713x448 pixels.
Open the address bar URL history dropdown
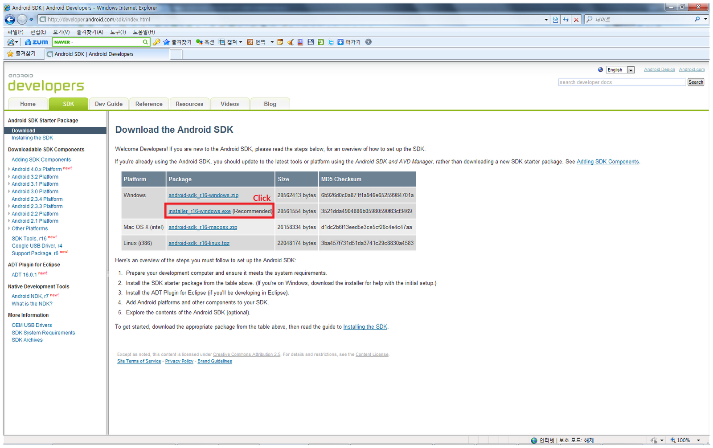(546, 20)
